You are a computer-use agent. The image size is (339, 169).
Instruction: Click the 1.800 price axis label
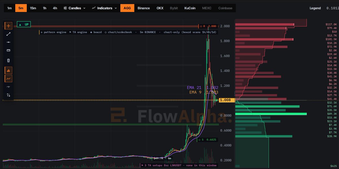225,41
